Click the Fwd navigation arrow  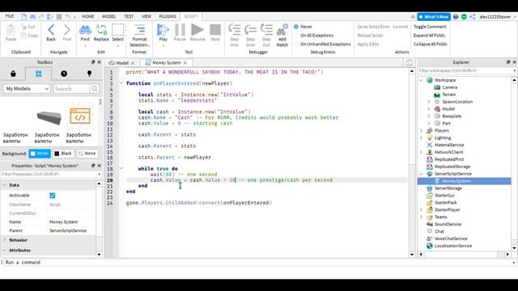(x=66, y=30)
